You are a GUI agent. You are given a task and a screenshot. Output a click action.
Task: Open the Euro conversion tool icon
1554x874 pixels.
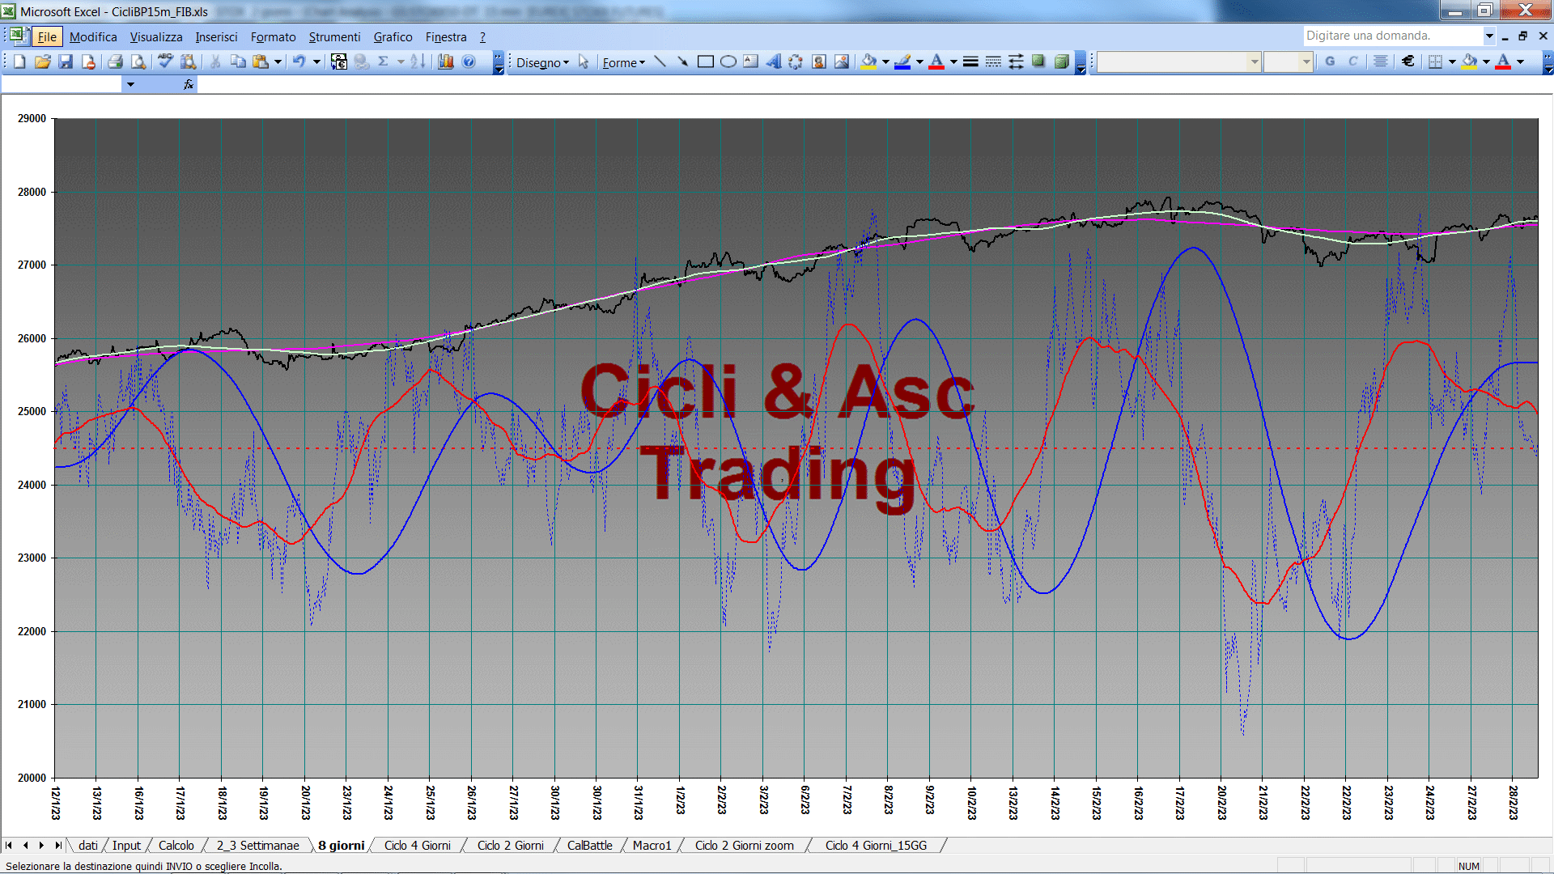tap(339, 62)
